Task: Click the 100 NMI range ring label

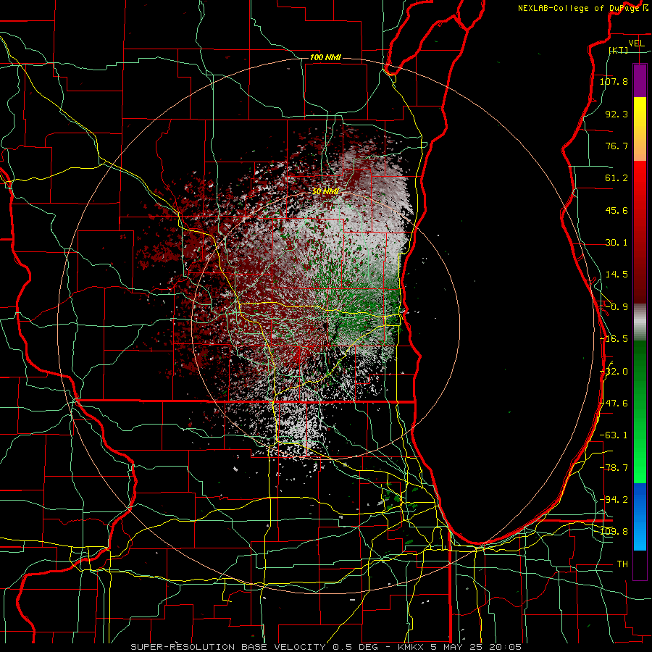Action: (325, 57)
